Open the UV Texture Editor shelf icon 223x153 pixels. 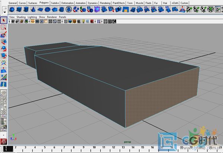pyautogui.click(x=217, y=10)
